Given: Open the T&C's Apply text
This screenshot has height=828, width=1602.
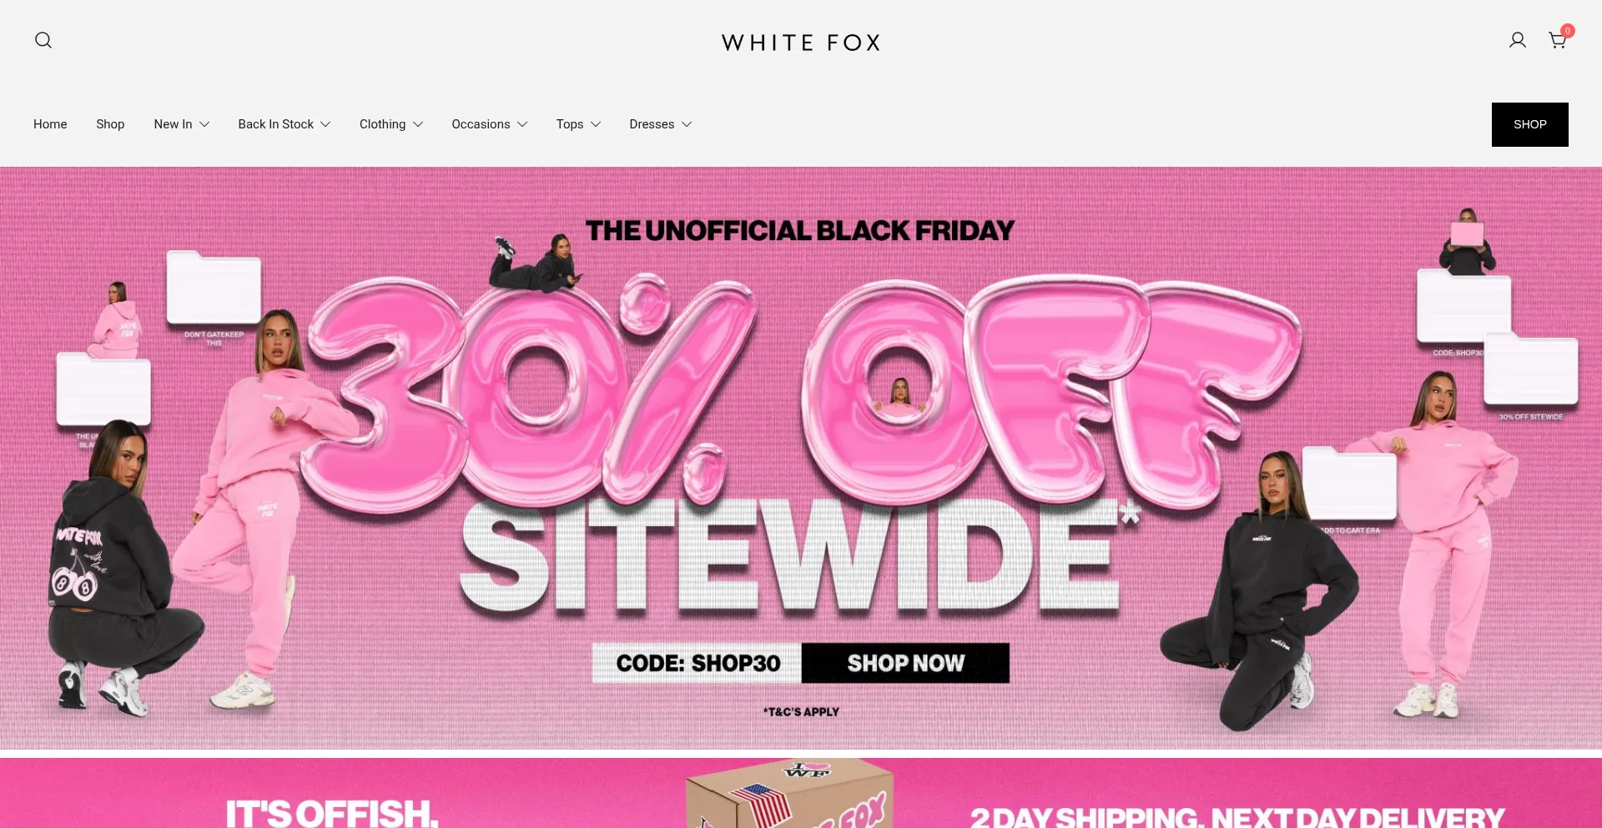Looking at the screenshot, I should click(x=801, y=712).
